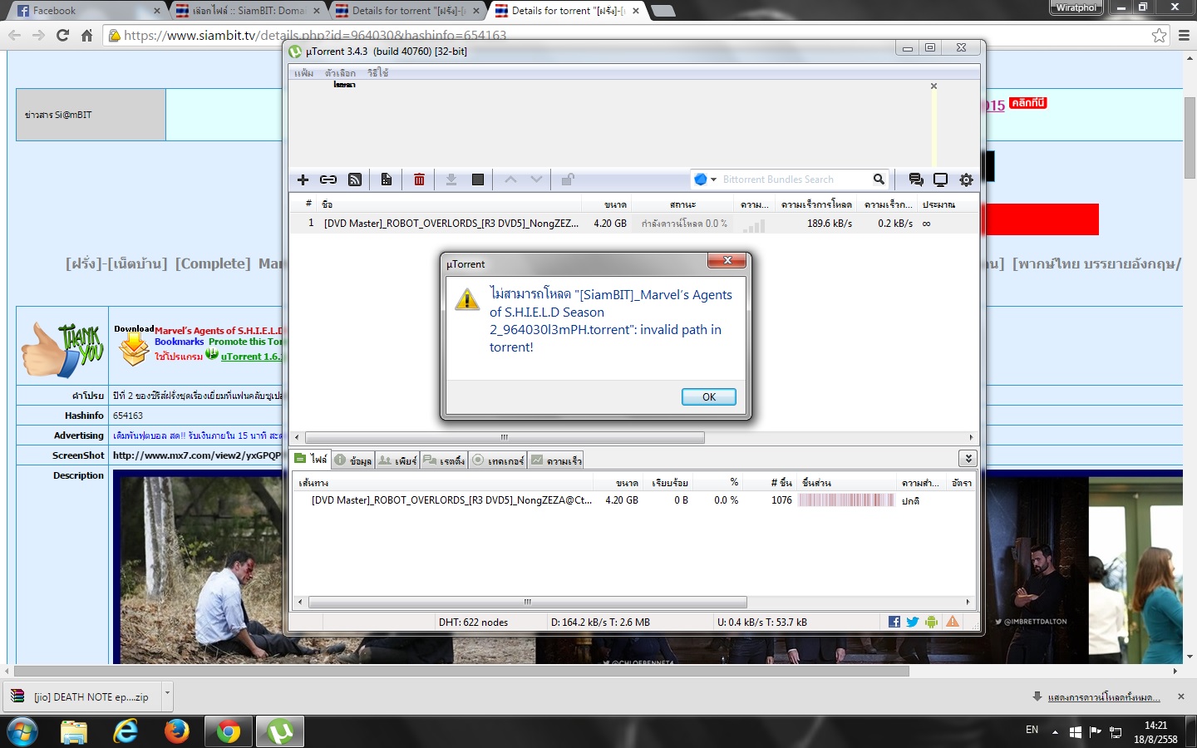Click Internet Explorer icon on taskbar

(126, 731)
